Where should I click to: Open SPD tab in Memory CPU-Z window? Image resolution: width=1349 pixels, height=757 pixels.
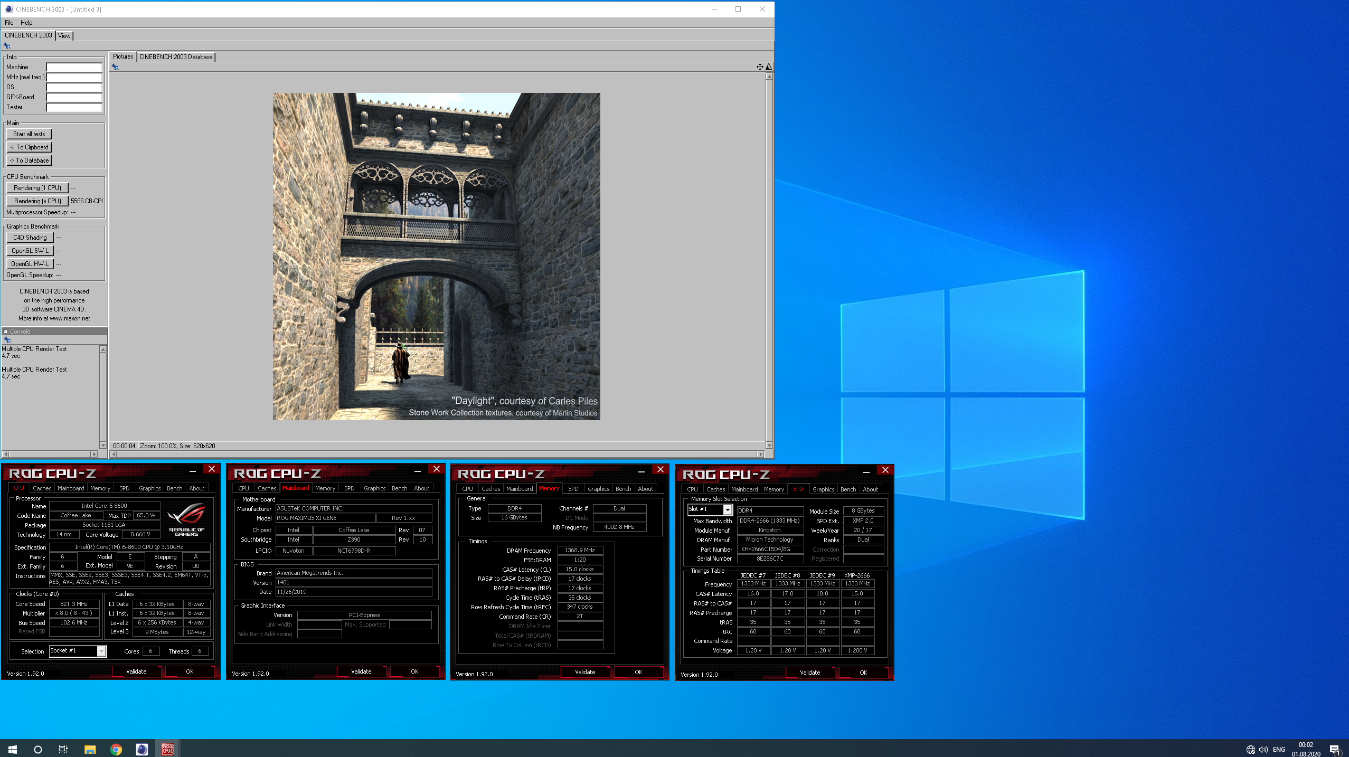click(573, 489)
